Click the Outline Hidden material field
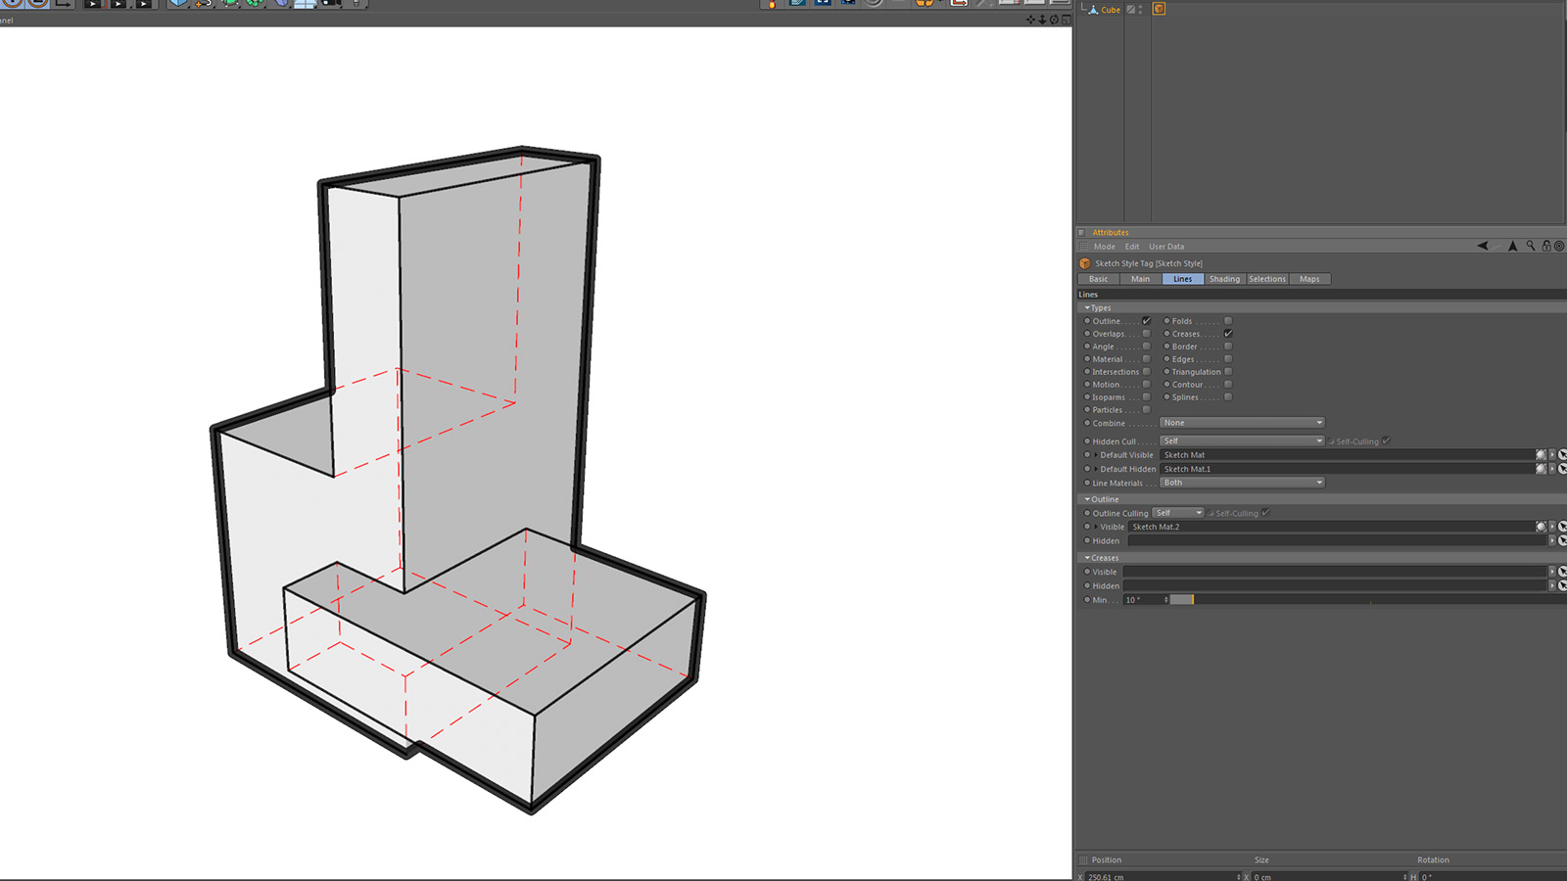Image resolution: width=1567 pixels, height=881 pixels. (1337, 540)
